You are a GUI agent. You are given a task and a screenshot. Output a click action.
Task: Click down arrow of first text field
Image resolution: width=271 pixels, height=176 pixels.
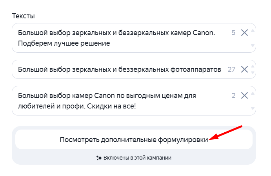253,45
